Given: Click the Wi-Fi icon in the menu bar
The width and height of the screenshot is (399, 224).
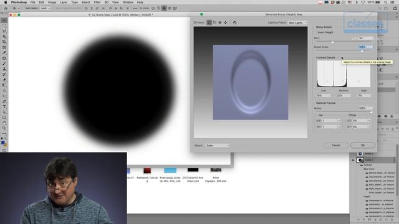Looking at the screenshot, I should click(363, 2).
